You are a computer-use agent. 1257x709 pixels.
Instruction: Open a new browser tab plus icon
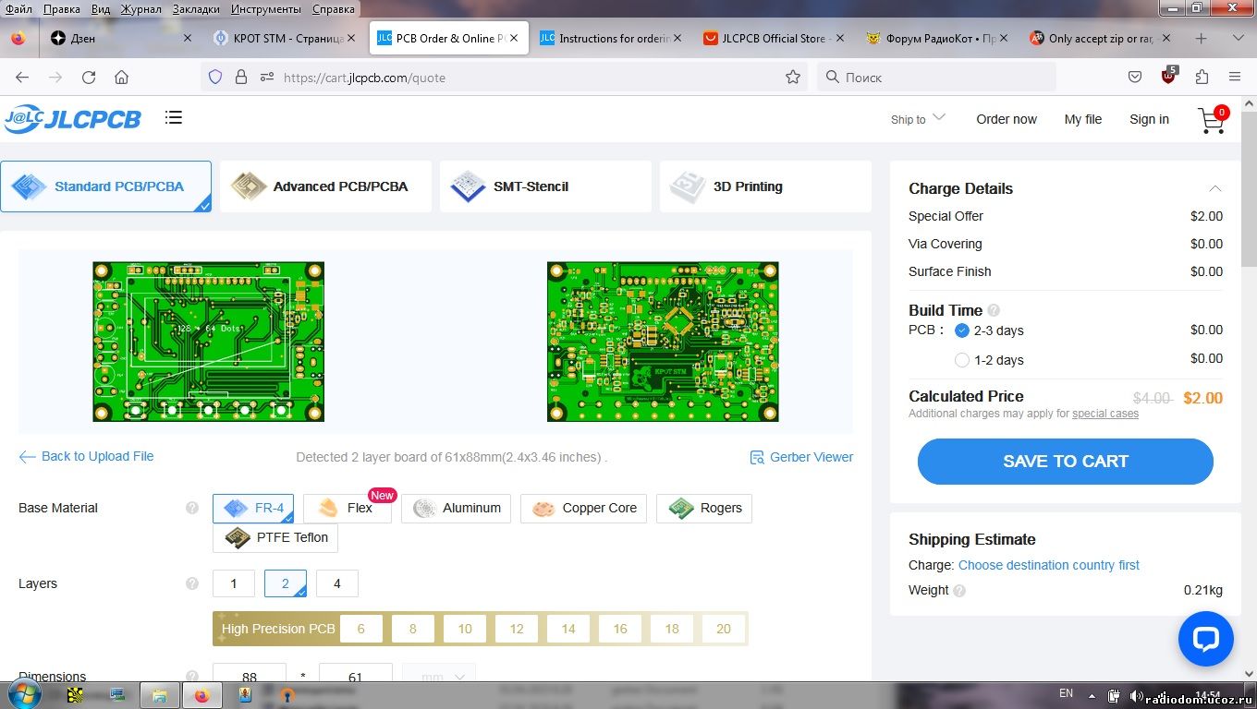click(x=1201, y=39)
